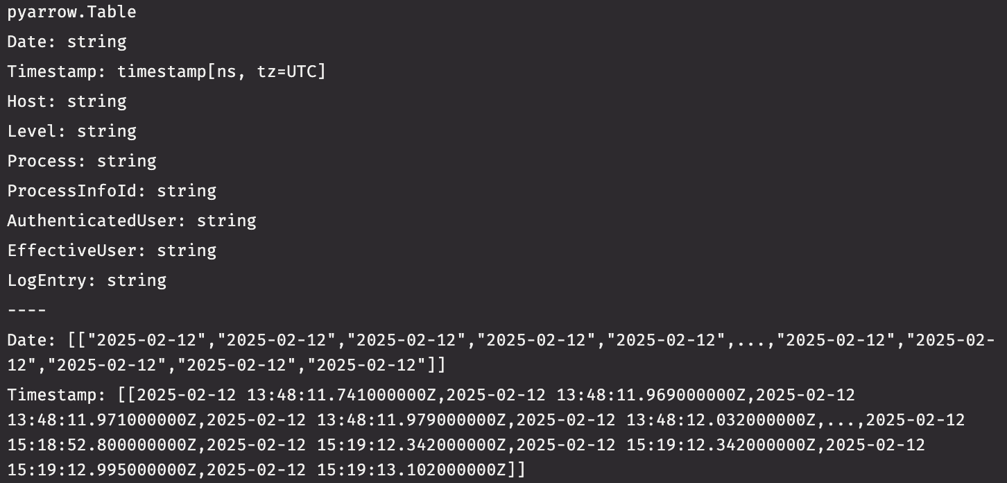Viewport: 1007px width, 483px height.
Task: Select the "Host: string" schema line
Action: pos(67,101)
